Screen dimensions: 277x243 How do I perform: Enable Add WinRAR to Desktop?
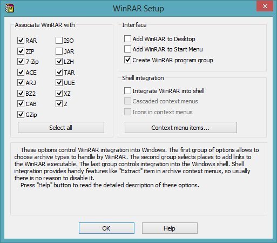(x=127, y=39)
